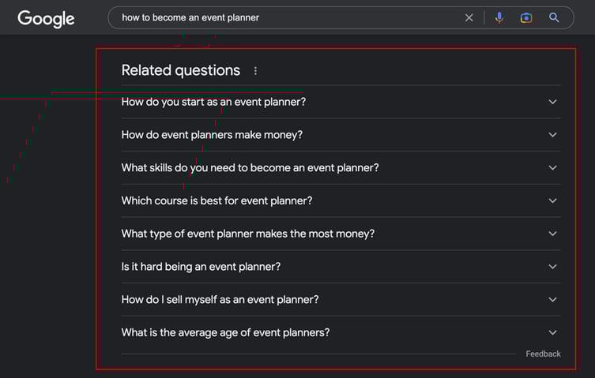Viewport: 595px width, 378px height.
Task: Clear the search box with X icon
Action: [469, 18]
